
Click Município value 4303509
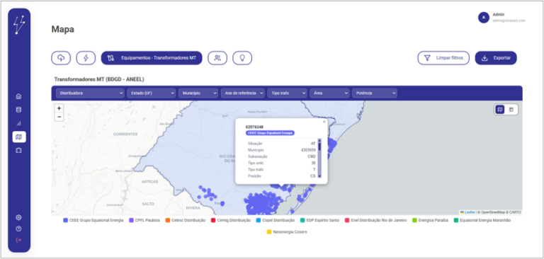pos(308,150)
